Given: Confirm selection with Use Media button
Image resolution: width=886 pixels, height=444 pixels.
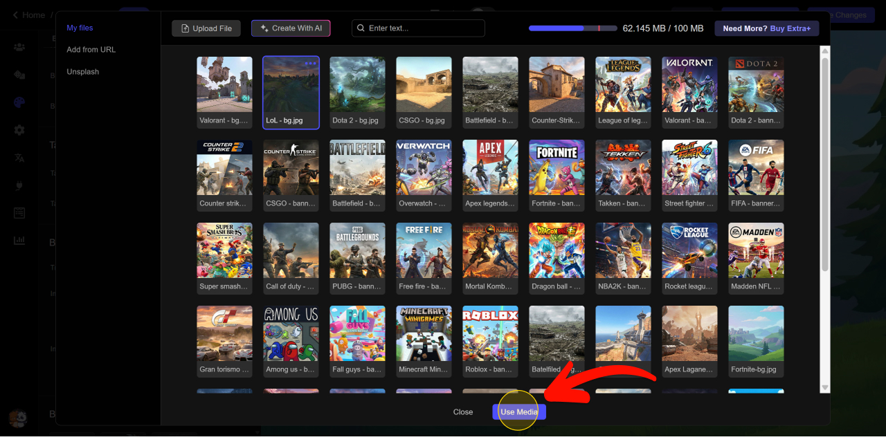Looking at the screenshot, I should (519, 412).
